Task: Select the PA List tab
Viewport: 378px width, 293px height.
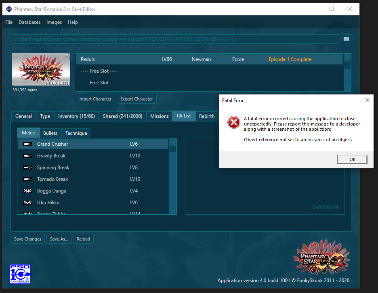Action: click(184, 116)
